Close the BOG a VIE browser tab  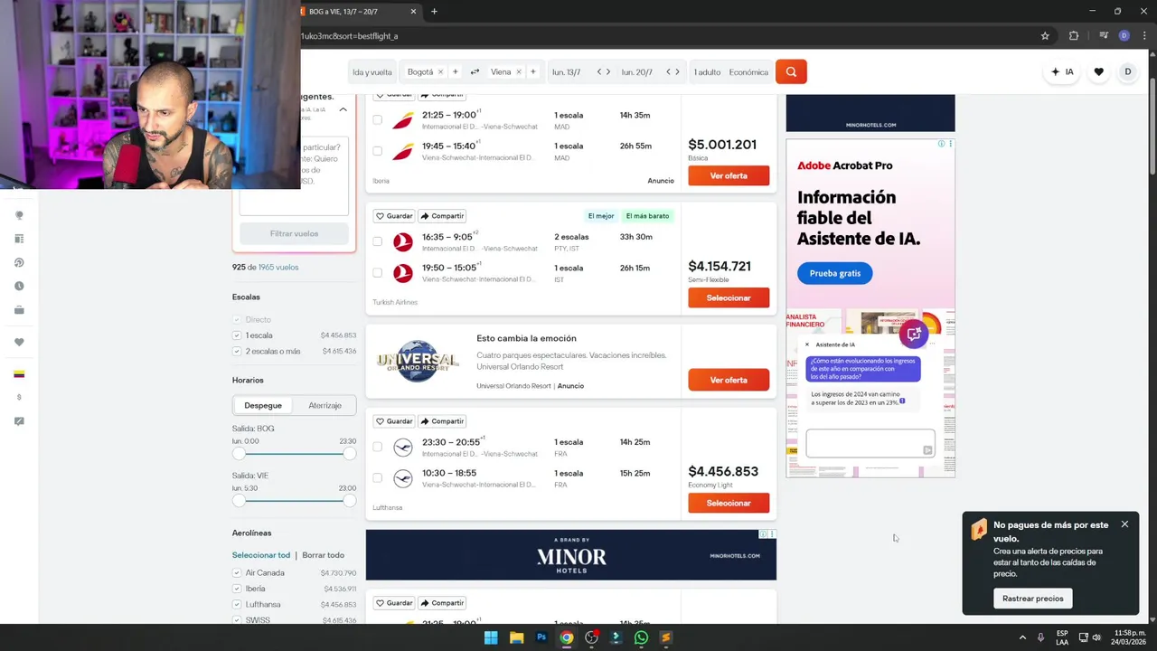(414, 12)
